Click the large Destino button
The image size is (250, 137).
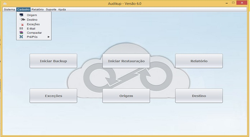click(199, 96)
